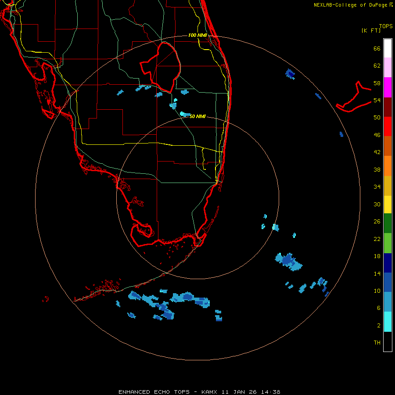Click the 22 value on the legend
395x395 pixels.
(x=377, y=239)
